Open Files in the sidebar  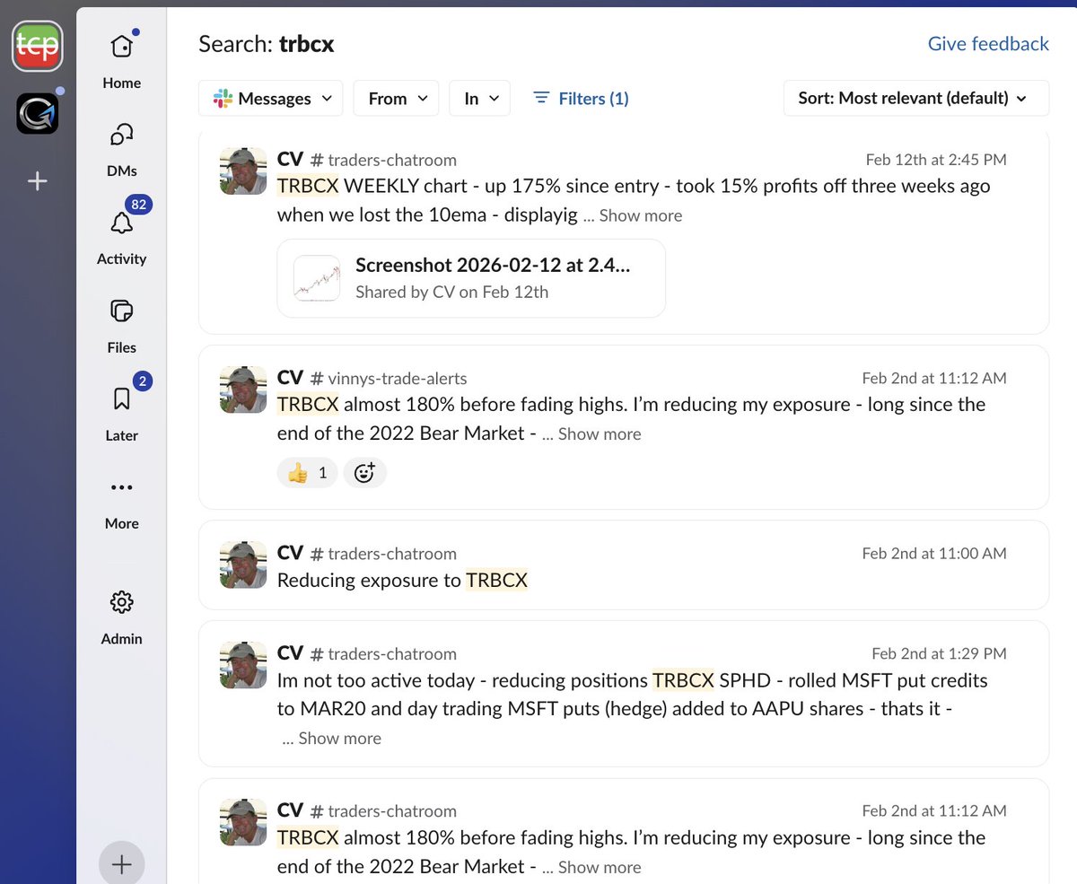(122, 324)
